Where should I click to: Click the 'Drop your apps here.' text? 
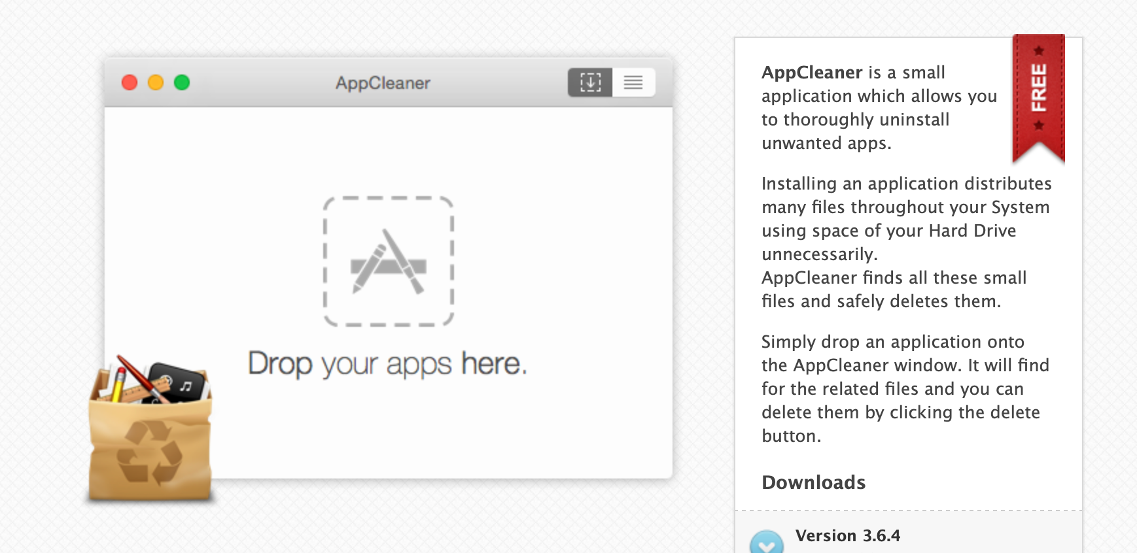[387, 364]
